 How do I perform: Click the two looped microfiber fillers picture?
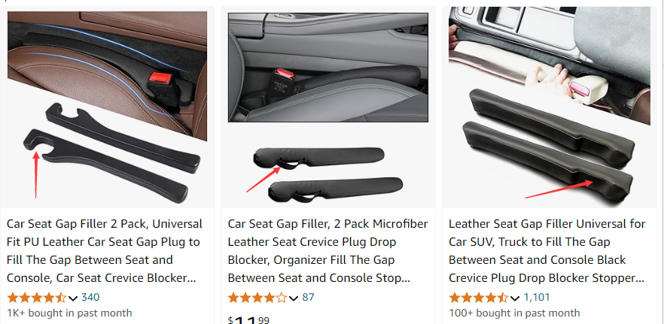(328, 174)
